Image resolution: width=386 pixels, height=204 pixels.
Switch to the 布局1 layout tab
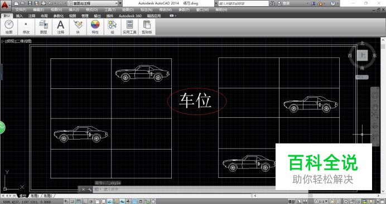[x=35, y=196]
